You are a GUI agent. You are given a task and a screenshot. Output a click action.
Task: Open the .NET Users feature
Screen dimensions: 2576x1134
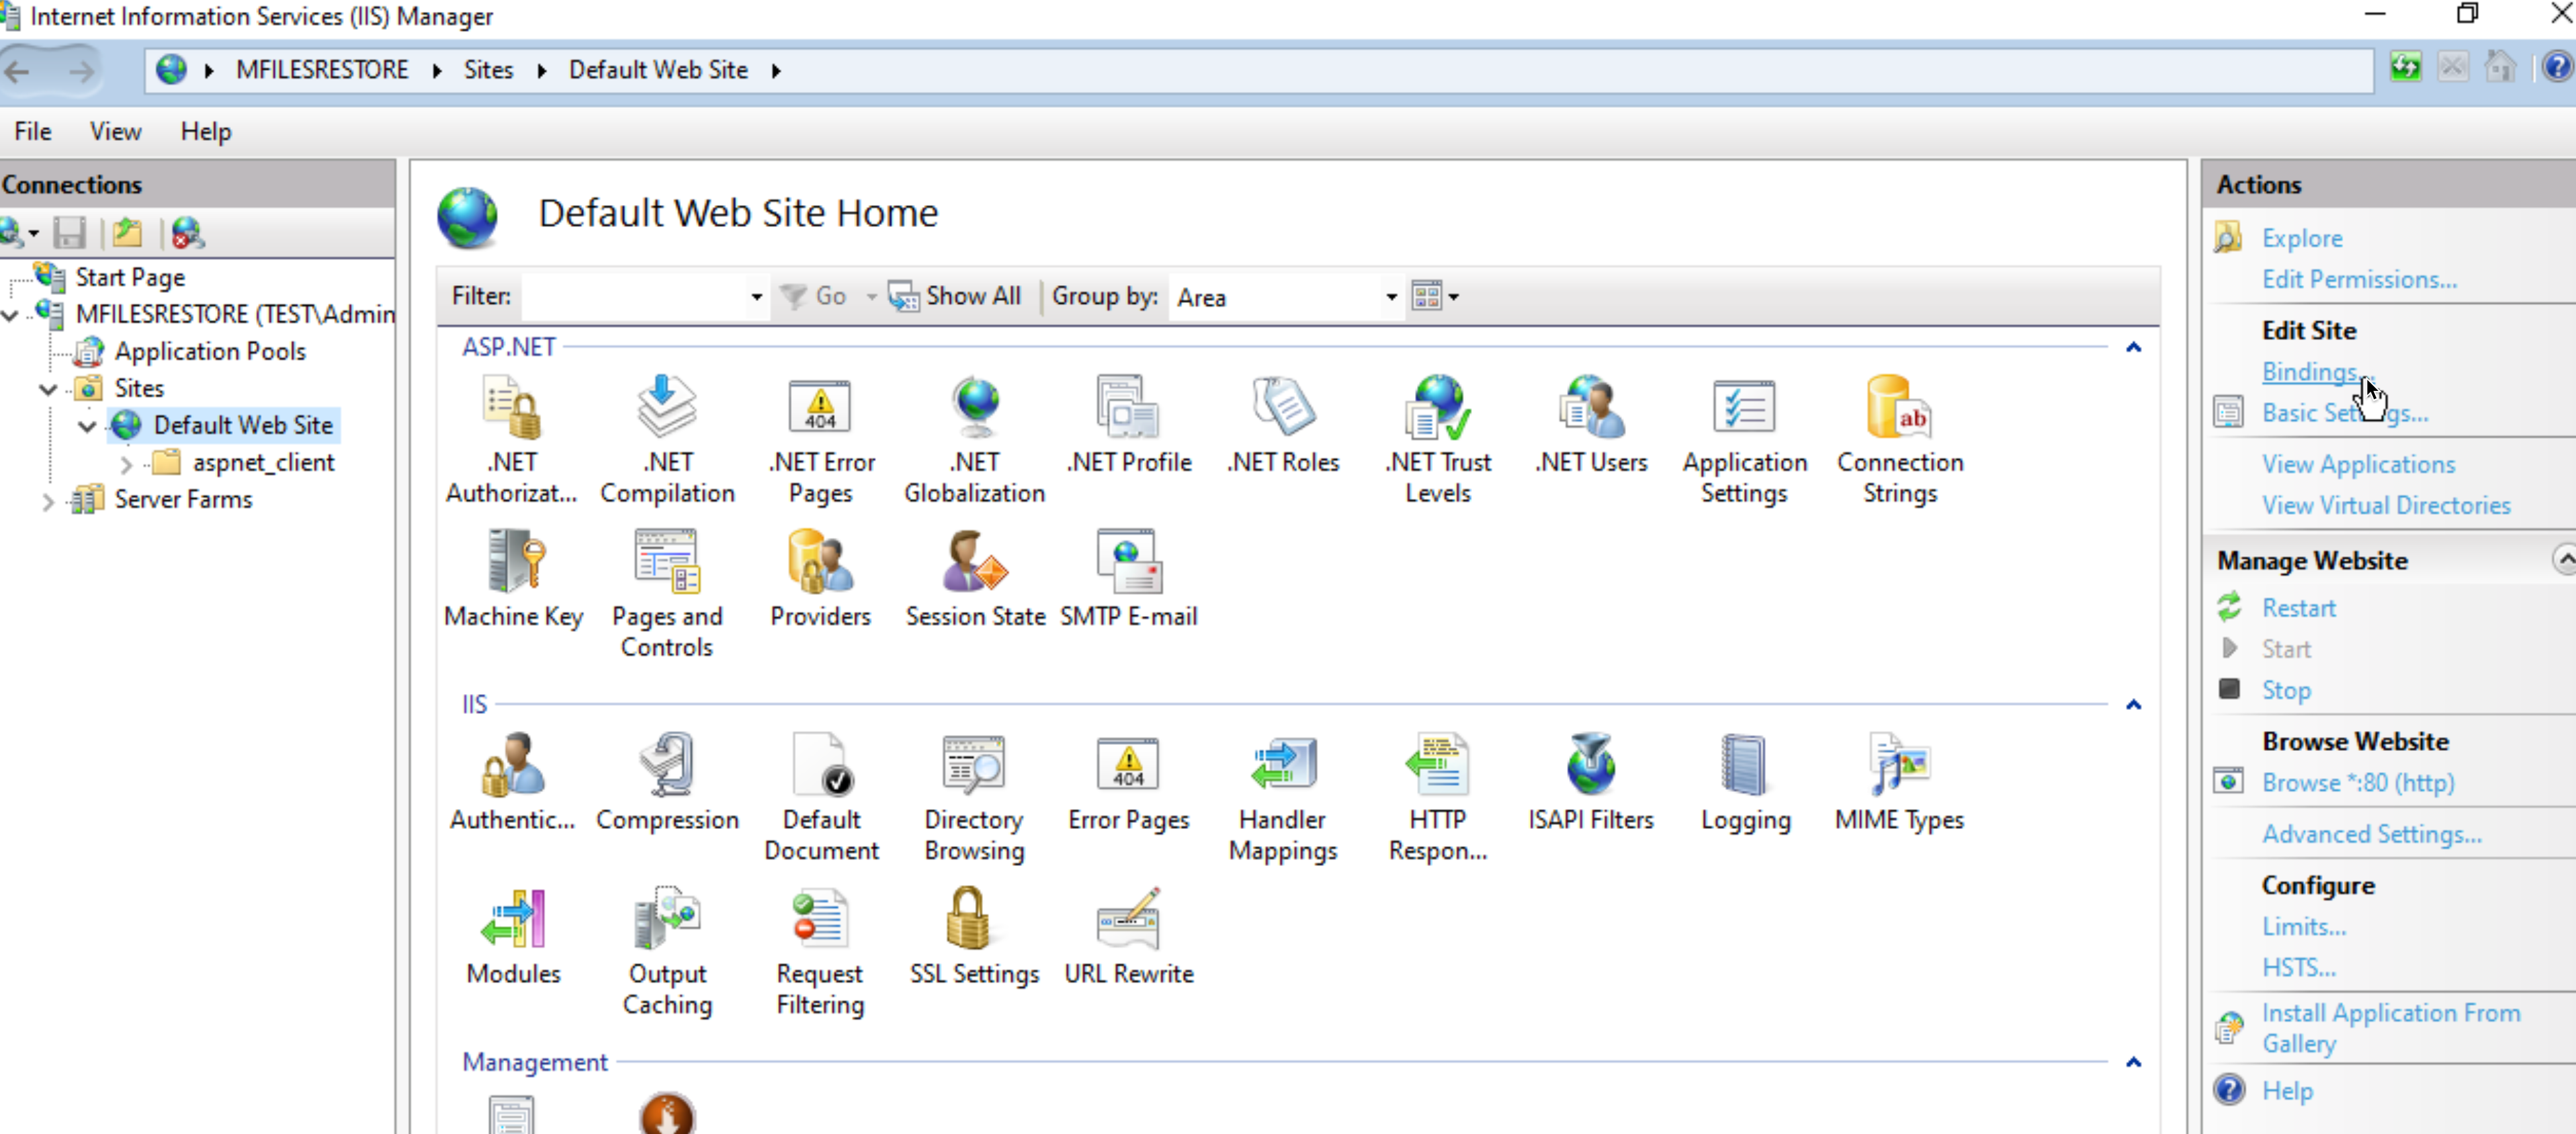[x=1591, y=424]
